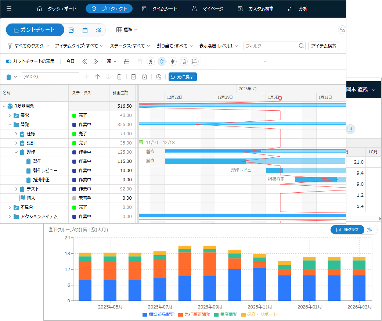The width and height of the screenshot is (382, 321).
Task: Open the hamburger menu icon
Action: (9, 8)
